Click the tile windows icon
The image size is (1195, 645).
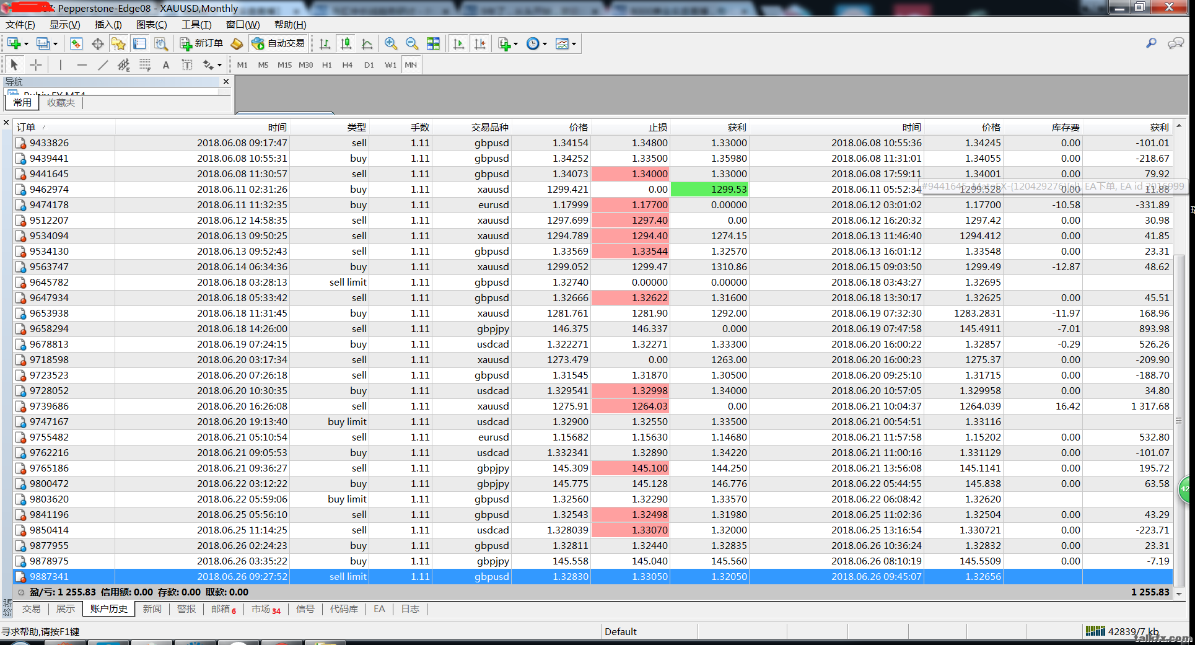click(433, 43)
